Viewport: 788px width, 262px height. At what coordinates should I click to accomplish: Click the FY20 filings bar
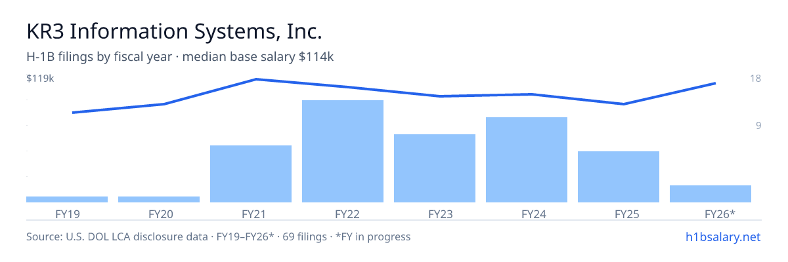(159, 199)
